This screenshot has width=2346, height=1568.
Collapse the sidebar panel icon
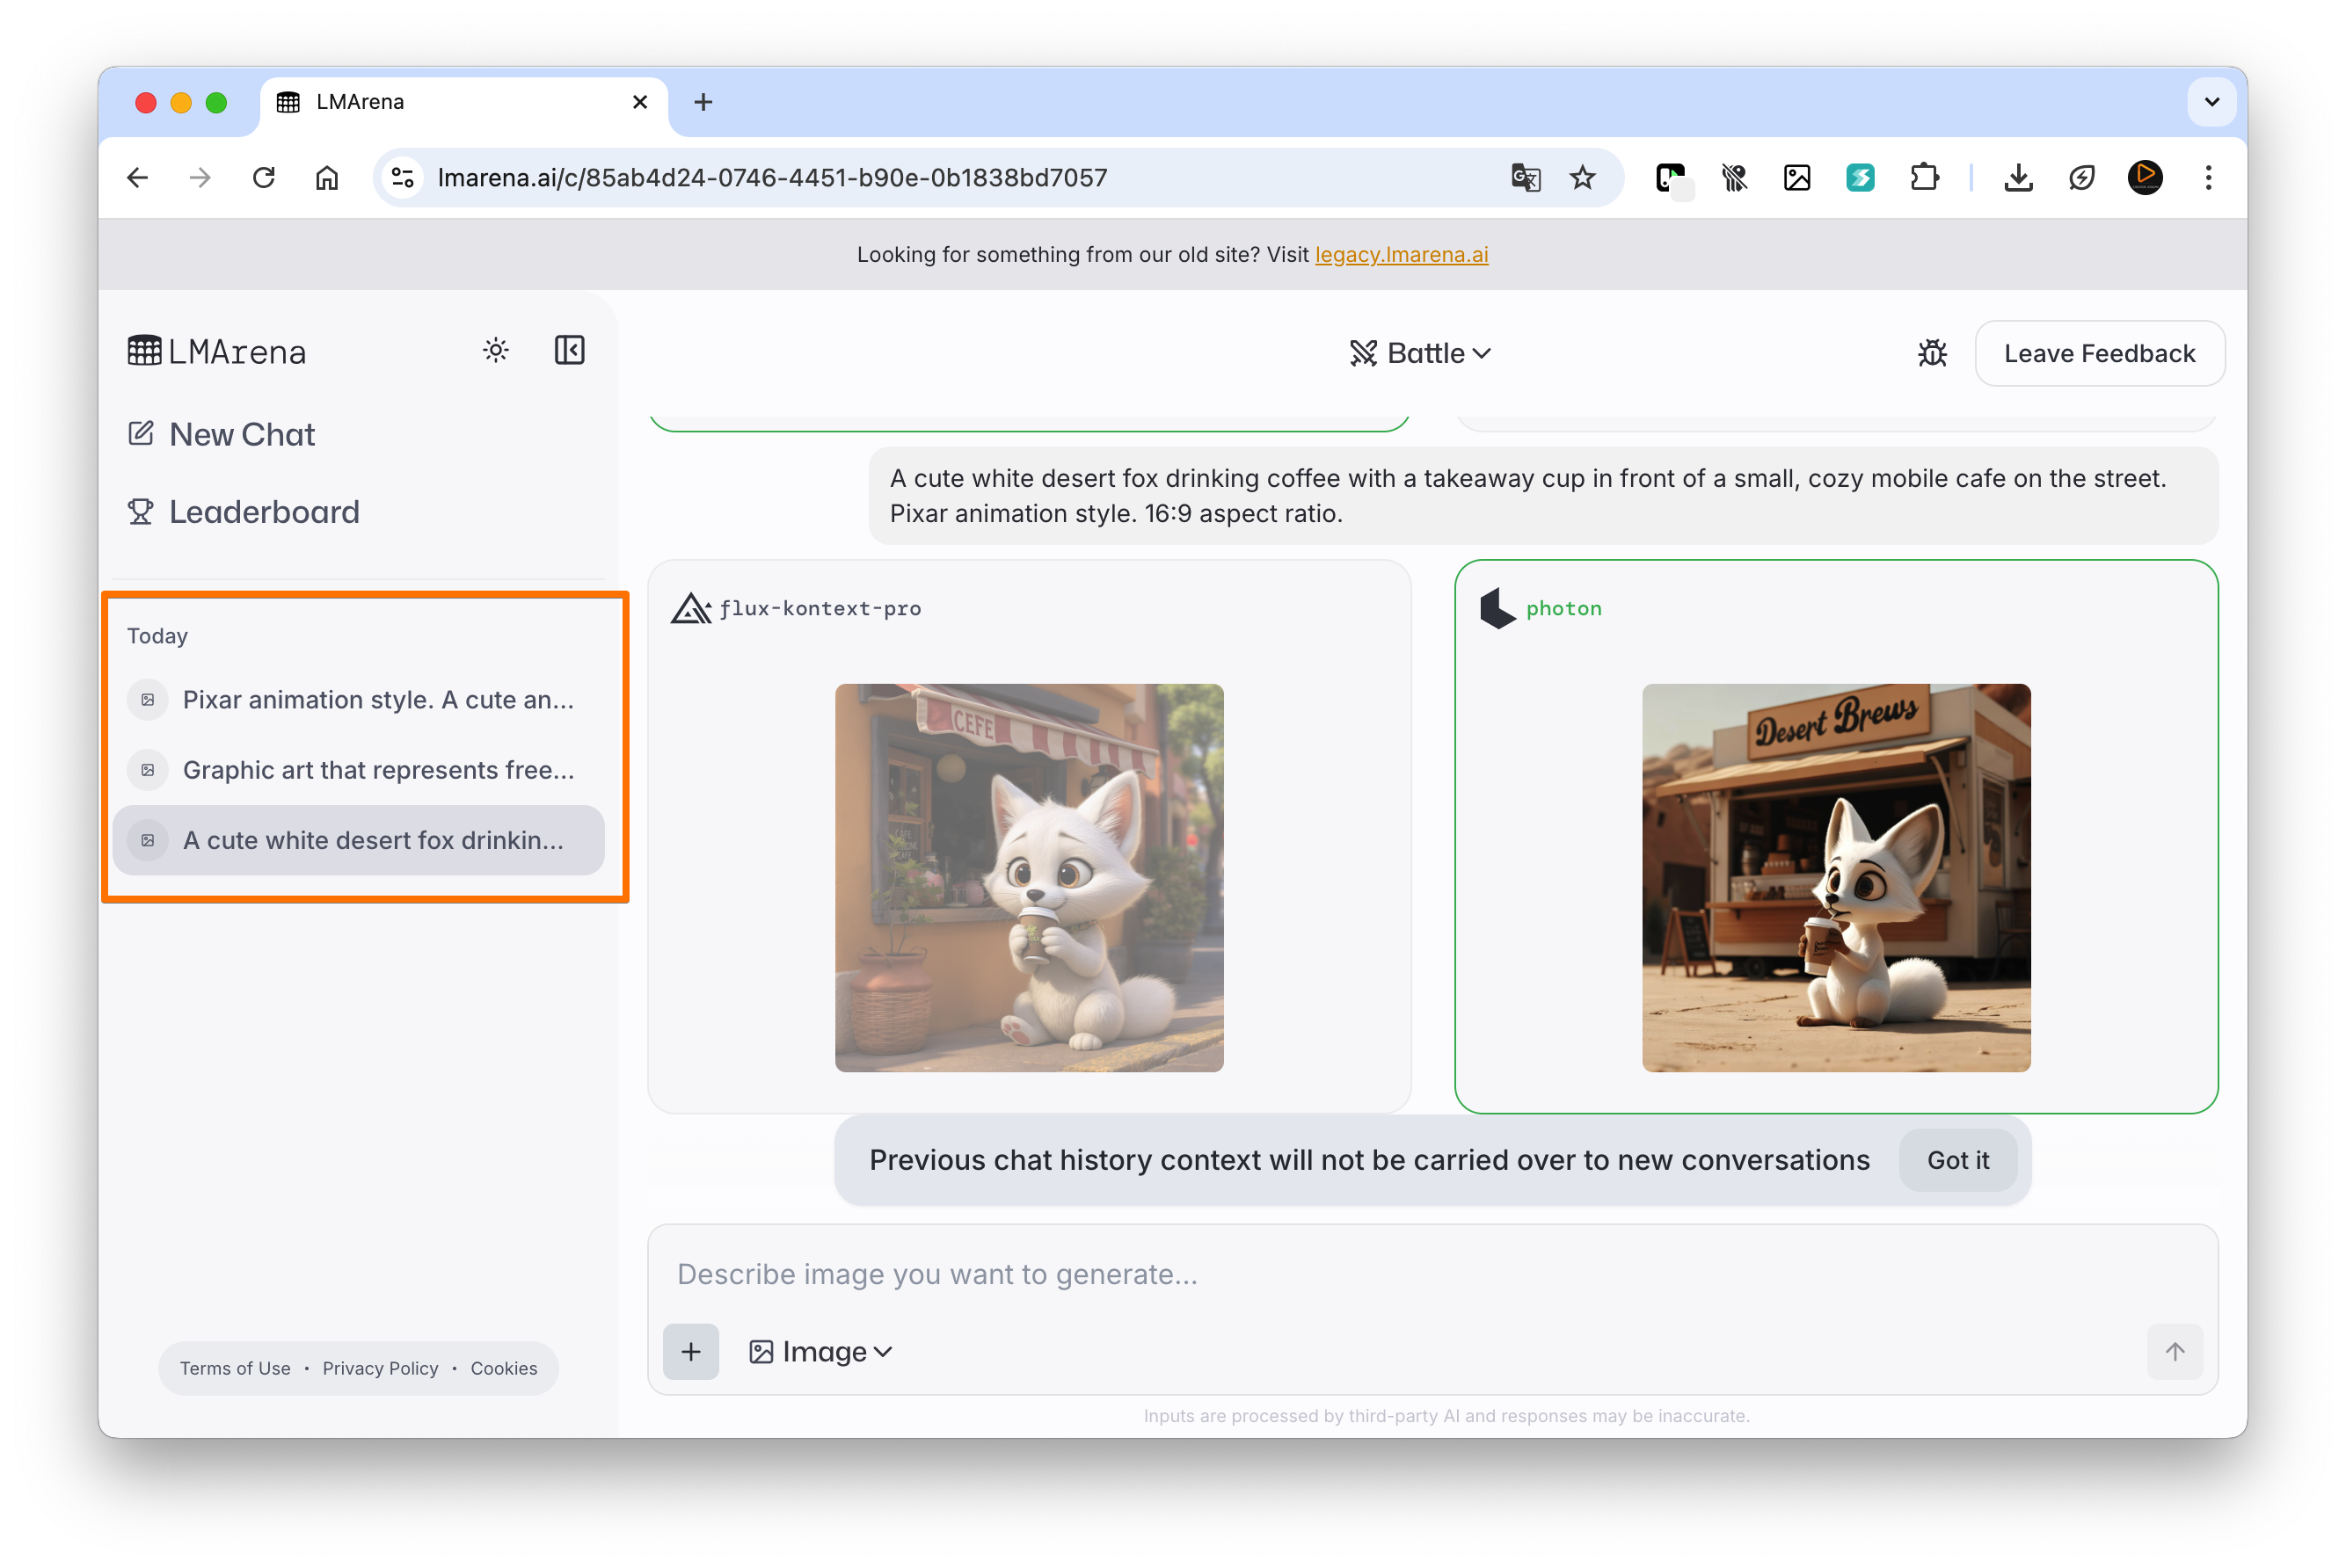coord(569,350)
